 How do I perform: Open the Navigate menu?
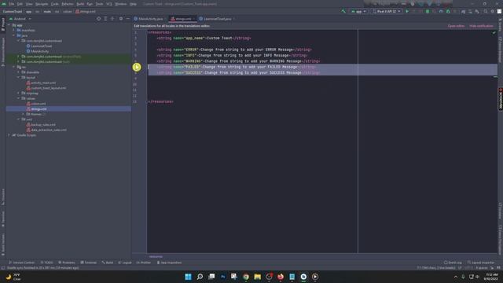pyautogui.click(x=42, y=4)
